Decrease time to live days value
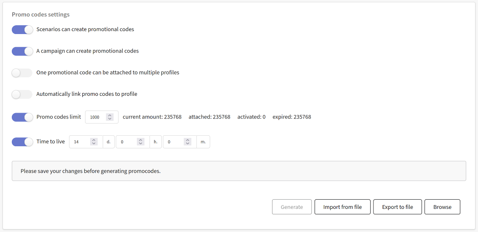This screenshot has height=232, width=478. point(94,143)
